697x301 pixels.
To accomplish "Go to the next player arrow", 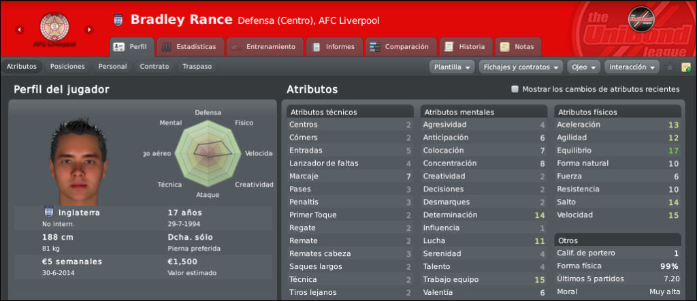I will [x=89, y=30].
